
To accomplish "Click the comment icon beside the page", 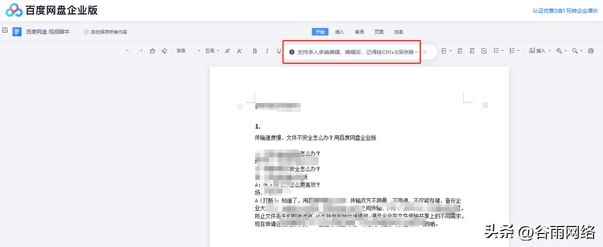I will click(x=485, y=105).
